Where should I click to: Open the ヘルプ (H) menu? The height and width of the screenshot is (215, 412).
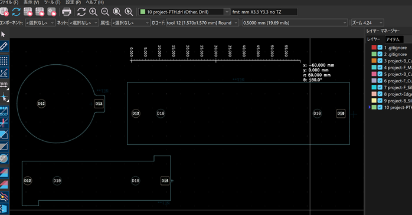tap(95, 2)
